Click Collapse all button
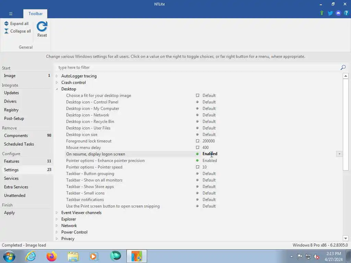This screenshot has width=351, height=263. click(x=17, y=31)
